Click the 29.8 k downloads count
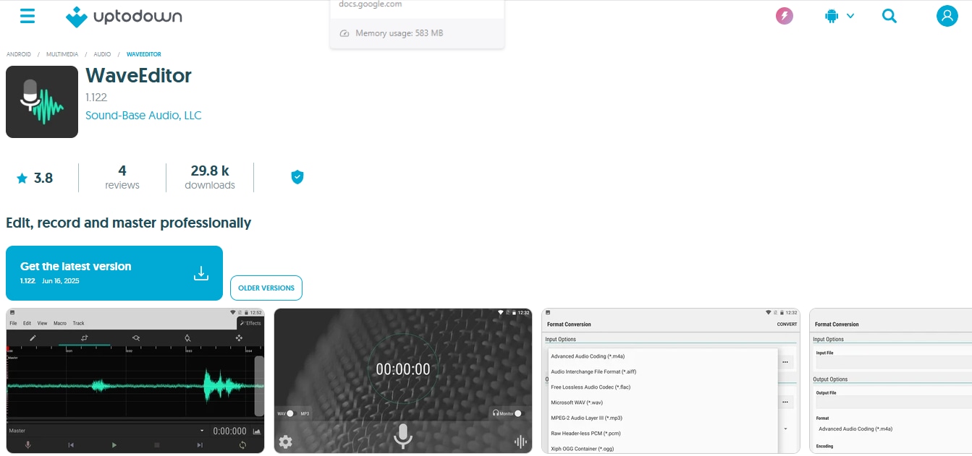The height and width of the screenshot is (456, 972). click(210, 177)
